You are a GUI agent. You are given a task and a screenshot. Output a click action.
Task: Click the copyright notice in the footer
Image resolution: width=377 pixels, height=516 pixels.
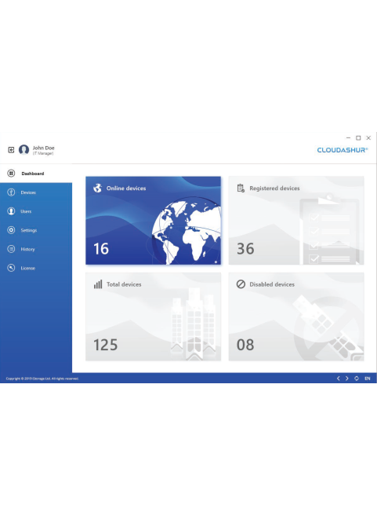pyautogui.click(x=42, y=379)
